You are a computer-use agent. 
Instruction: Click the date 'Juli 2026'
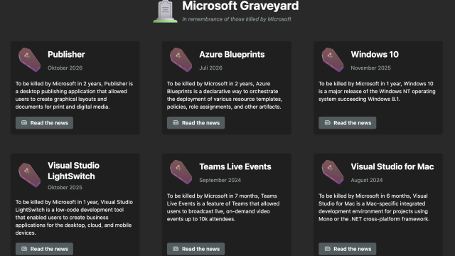pyautogui.click(x=210, y=68)
